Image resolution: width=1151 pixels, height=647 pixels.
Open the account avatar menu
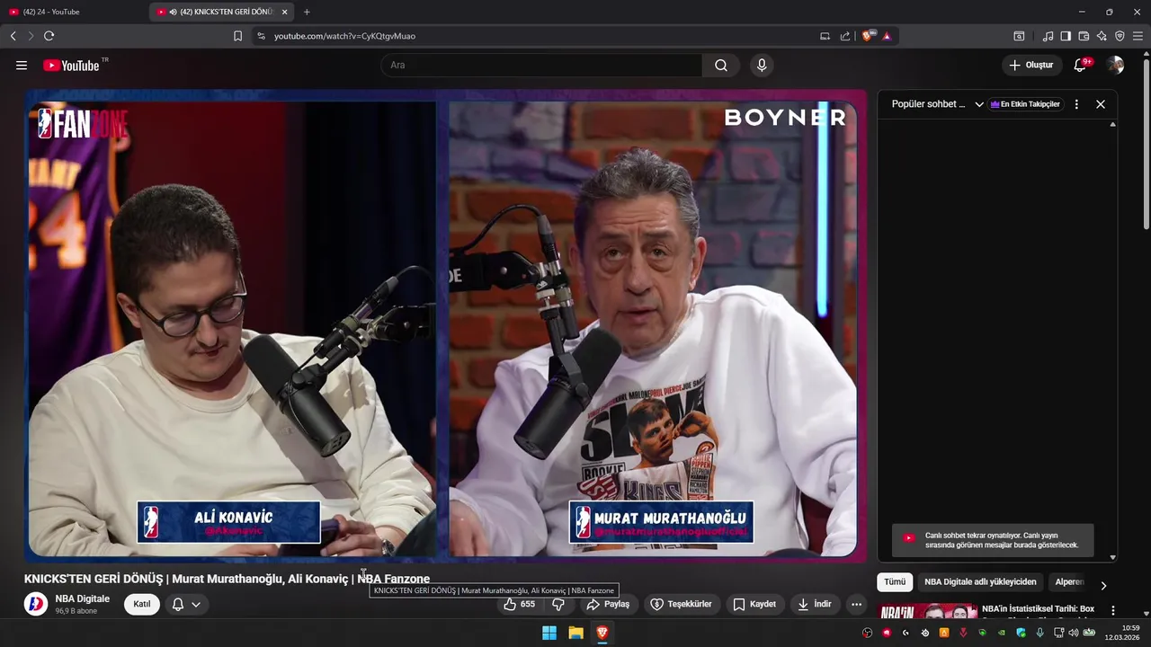click(1115, 66)
